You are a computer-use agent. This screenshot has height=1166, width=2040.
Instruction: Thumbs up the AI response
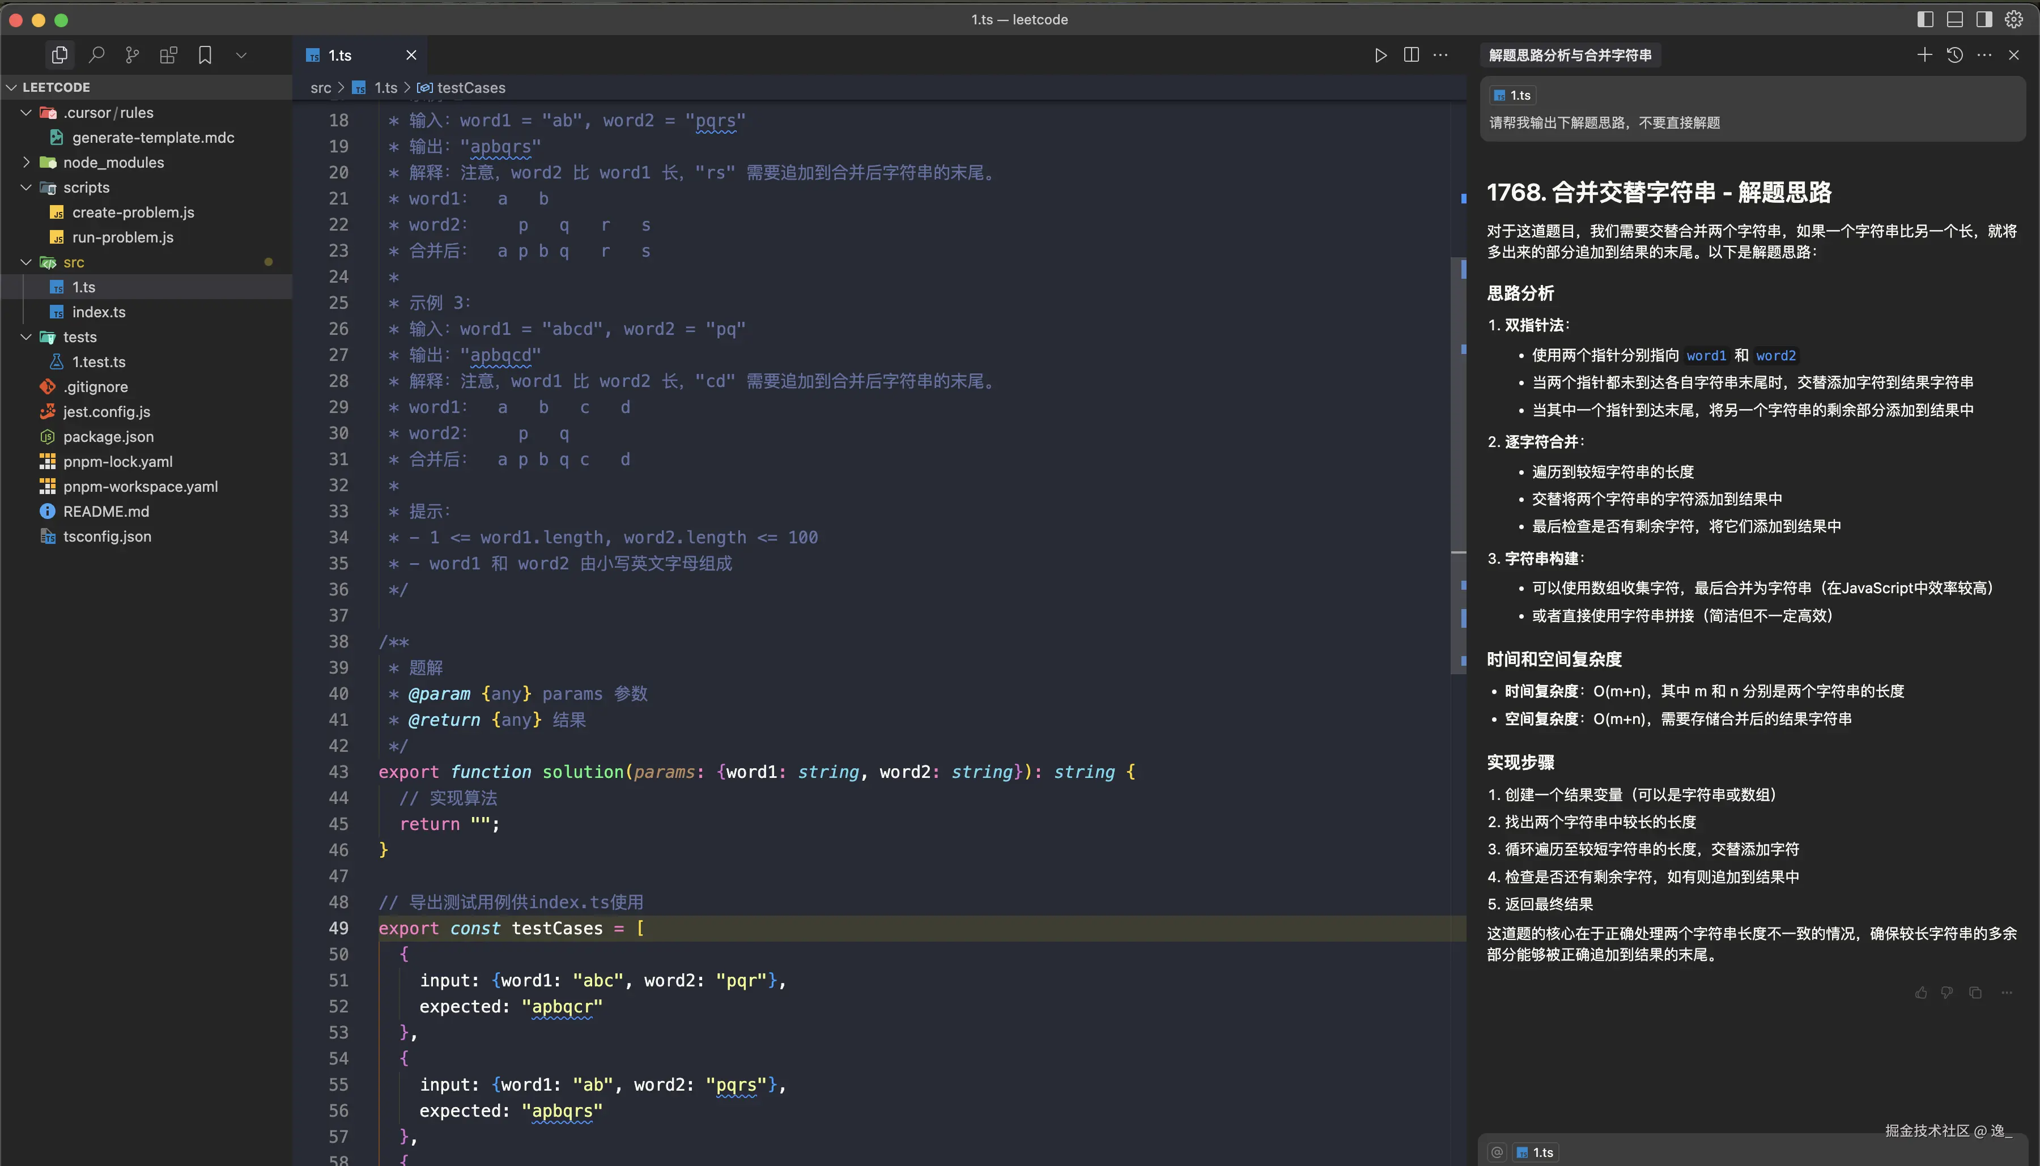(x=1920, y=993)
